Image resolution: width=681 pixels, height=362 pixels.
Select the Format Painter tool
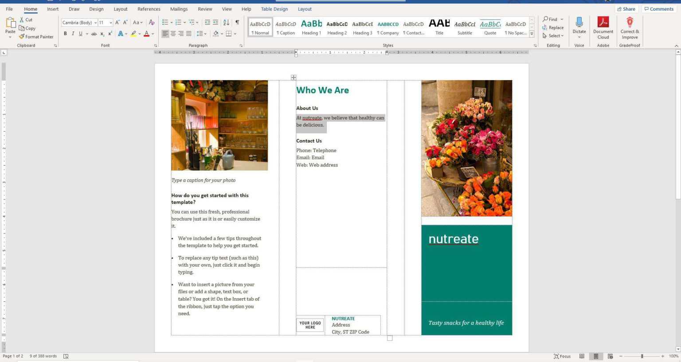(36, 36)
